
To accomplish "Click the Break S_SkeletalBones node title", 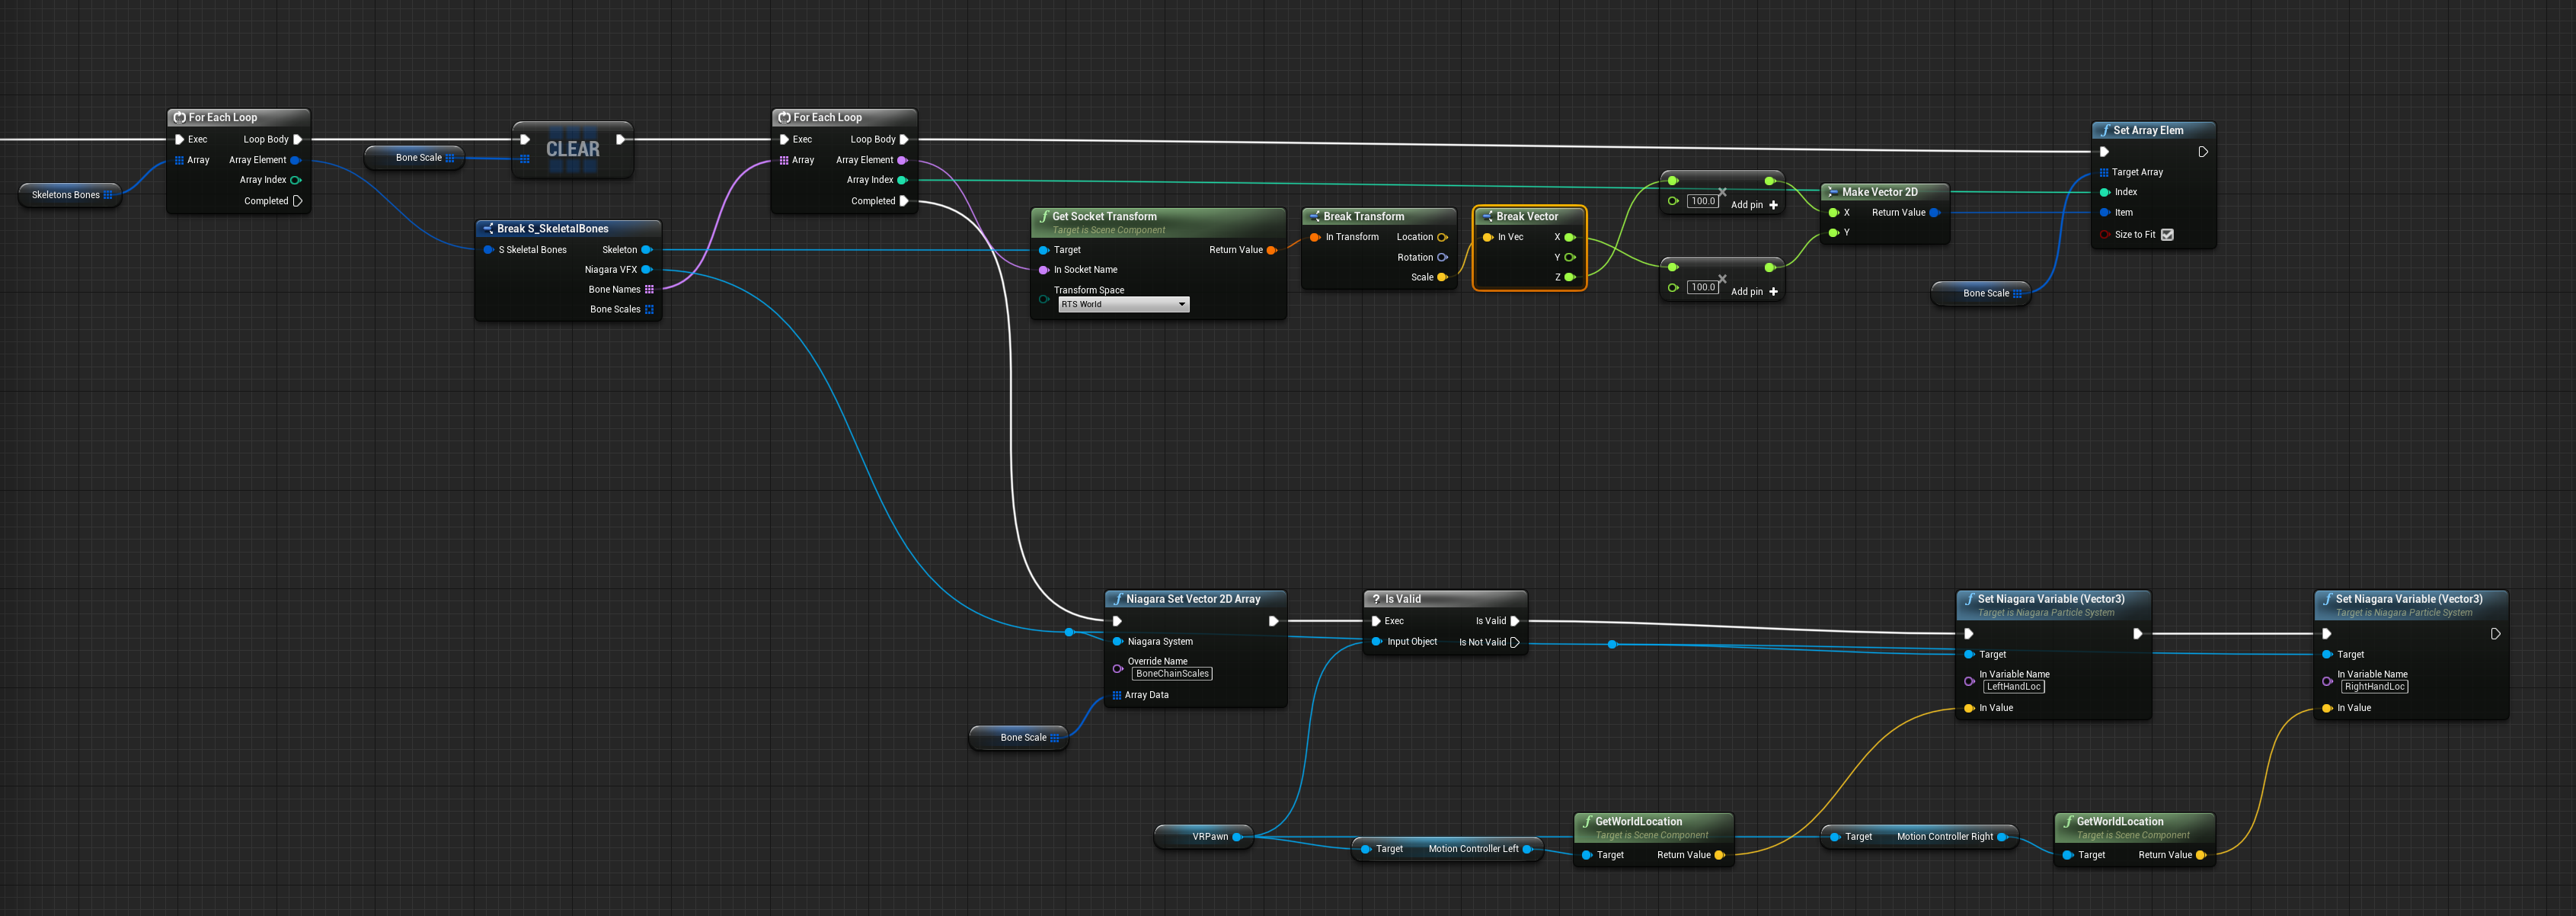I will click(x=552, y=229).
